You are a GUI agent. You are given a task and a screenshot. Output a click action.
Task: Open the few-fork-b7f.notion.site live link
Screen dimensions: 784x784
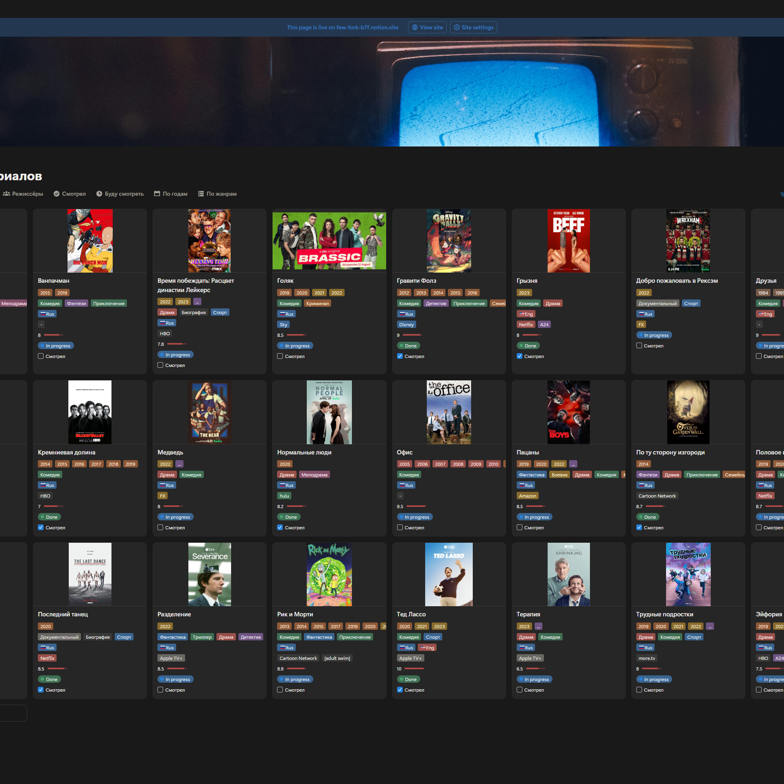tap(367, 27)
